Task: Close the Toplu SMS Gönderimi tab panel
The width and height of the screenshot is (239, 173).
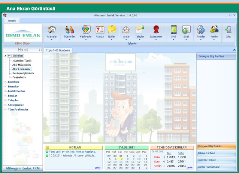Action: coord(234,50)
